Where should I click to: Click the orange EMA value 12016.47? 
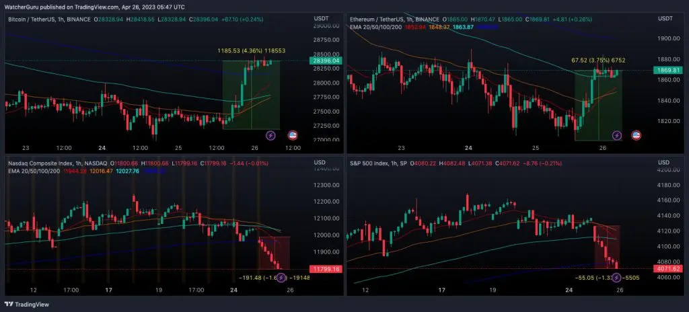[102, 171]
